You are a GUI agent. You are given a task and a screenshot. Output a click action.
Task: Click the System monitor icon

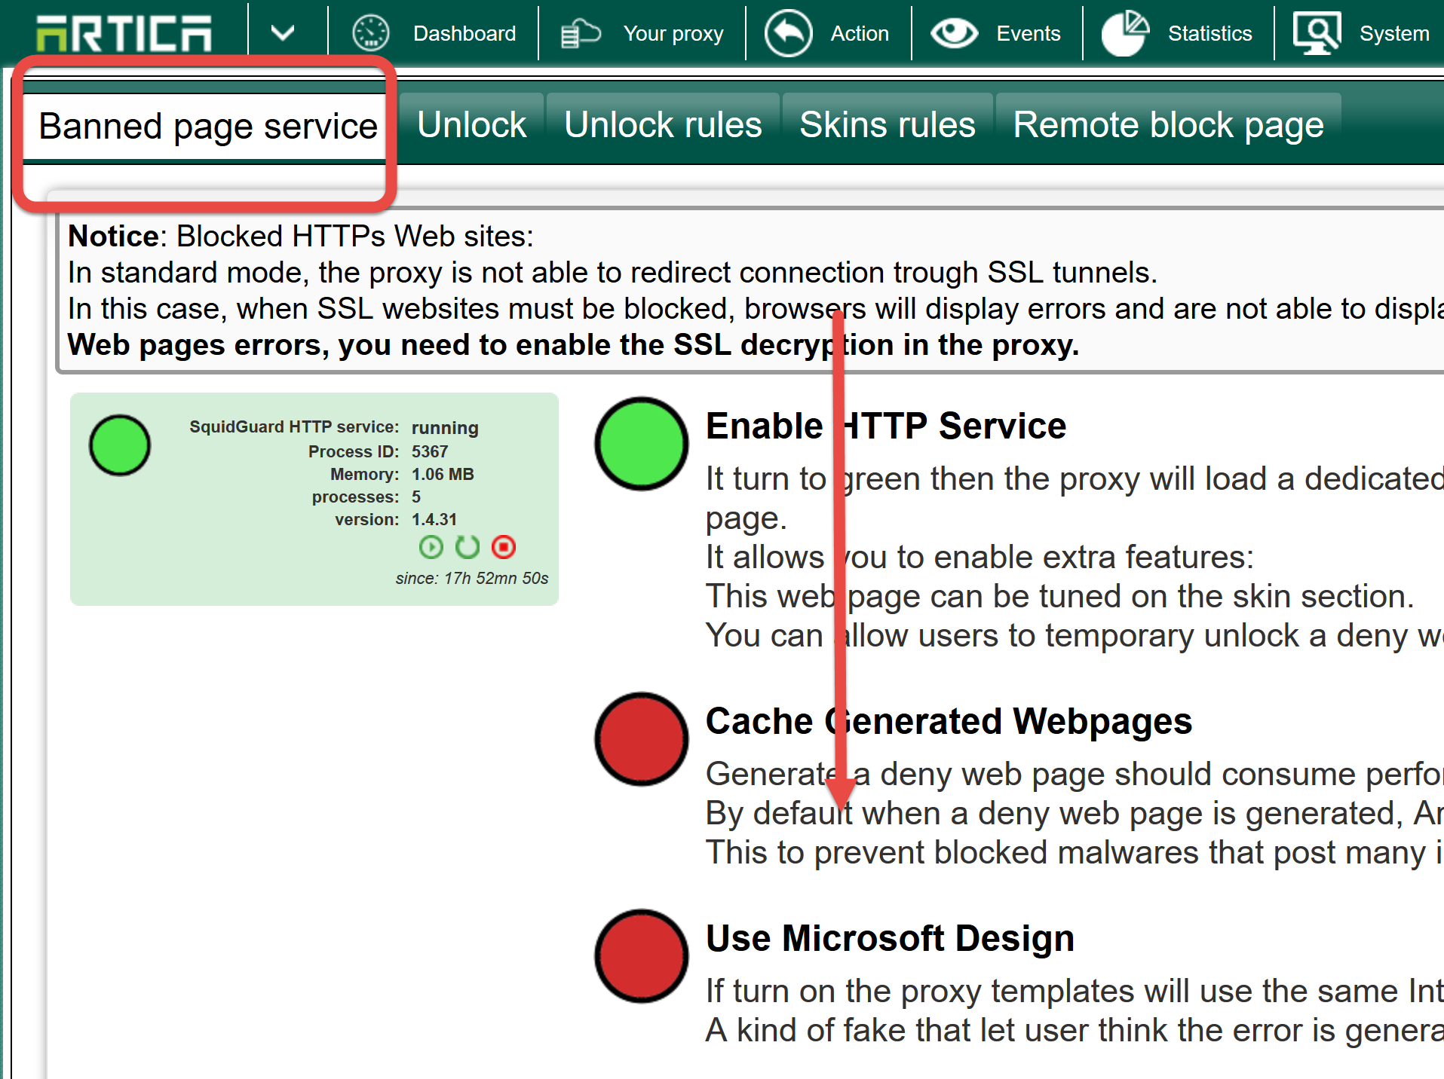[1317, 33]
